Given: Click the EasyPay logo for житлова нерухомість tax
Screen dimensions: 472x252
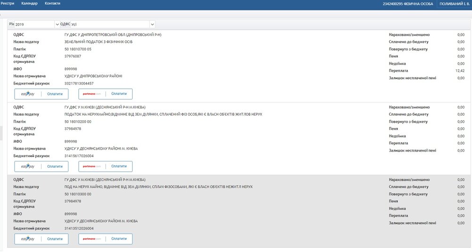Looking at the screenshot, I should coord(28,166).
